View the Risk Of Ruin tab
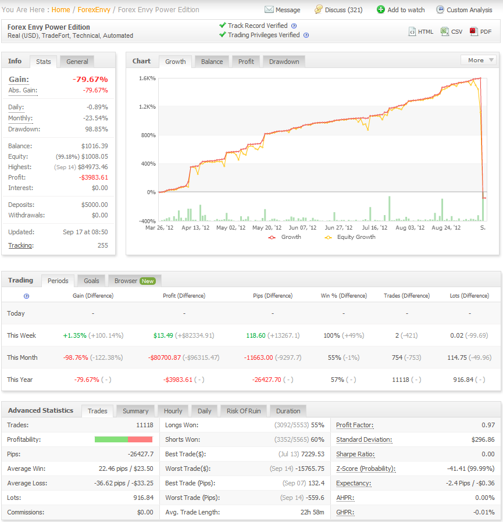Viewport: 503px width, 522px height. tap(244, 411)
